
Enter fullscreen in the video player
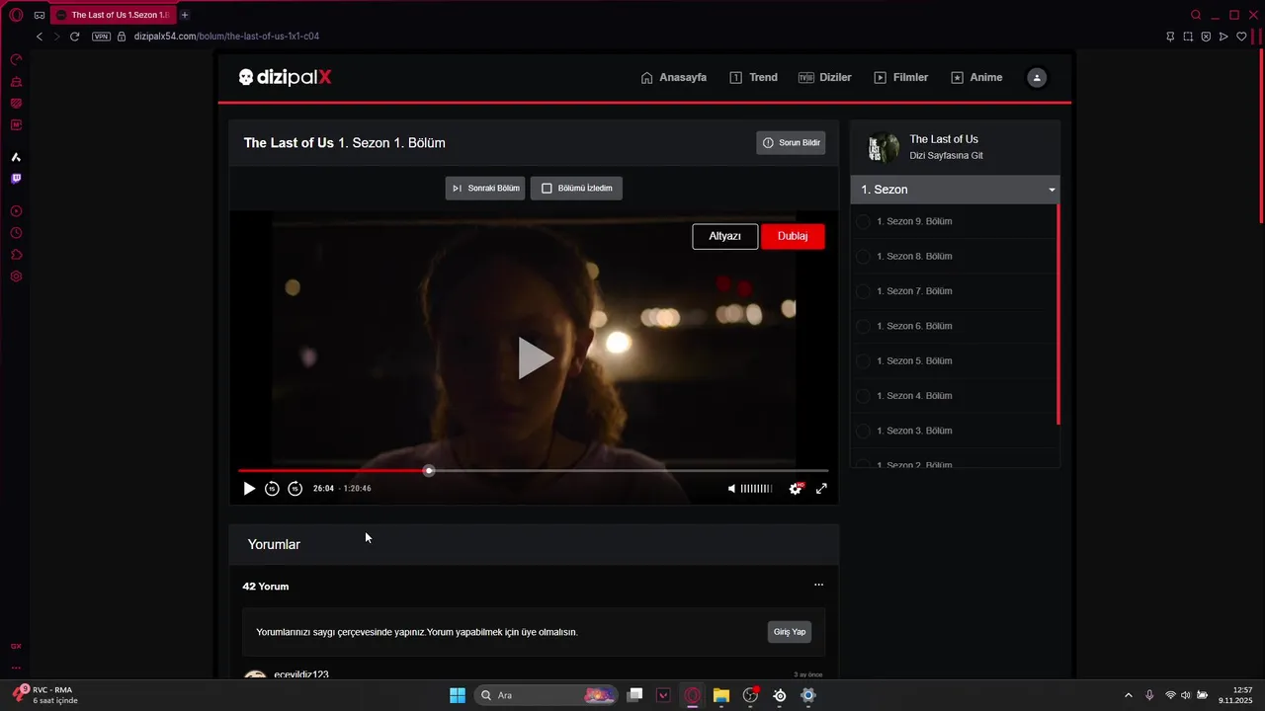821,489
